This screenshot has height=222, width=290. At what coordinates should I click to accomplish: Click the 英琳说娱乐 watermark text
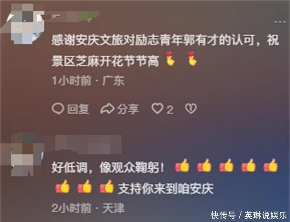[266, 215]
